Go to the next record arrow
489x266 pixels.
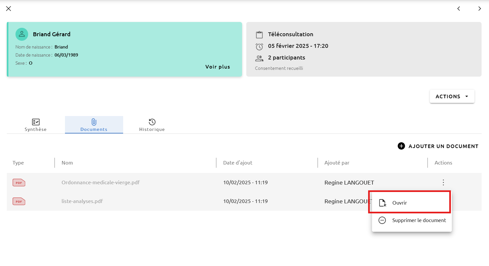click(480, 8)
